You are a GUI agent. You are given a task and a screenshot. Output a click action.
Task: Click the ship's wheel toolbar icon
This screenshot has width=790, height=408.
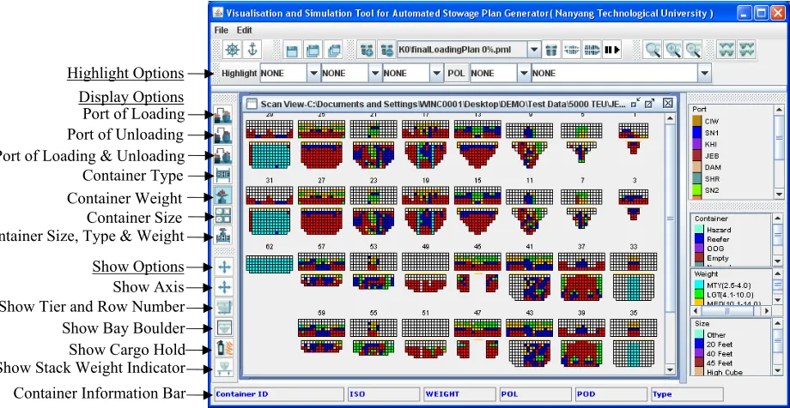point(232,50)
